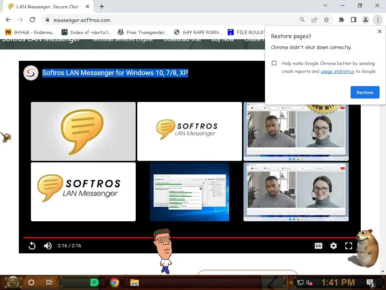Screen dimensions: 386x290
Task: Play the top-middle Softros logo suggested video
Action: (x=190, y=131)
